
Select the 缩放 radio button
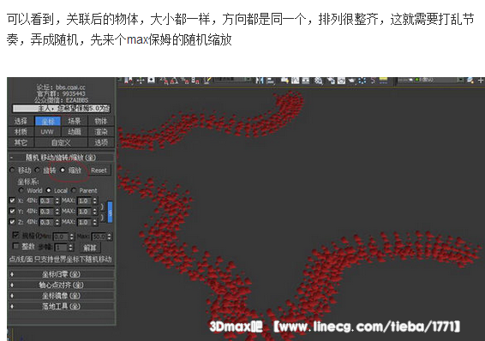click(x=63, y=170)
